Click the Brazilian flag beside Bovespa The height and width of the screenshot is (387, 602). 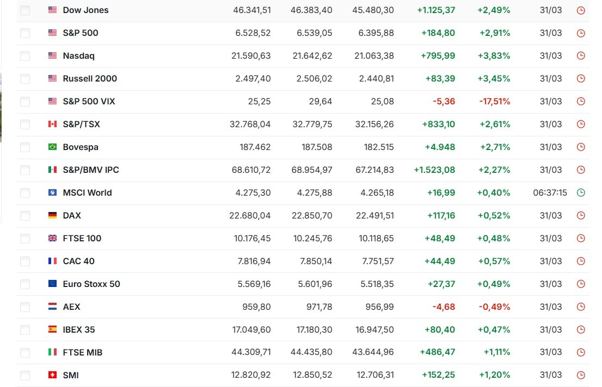click(x=53, y=147)
